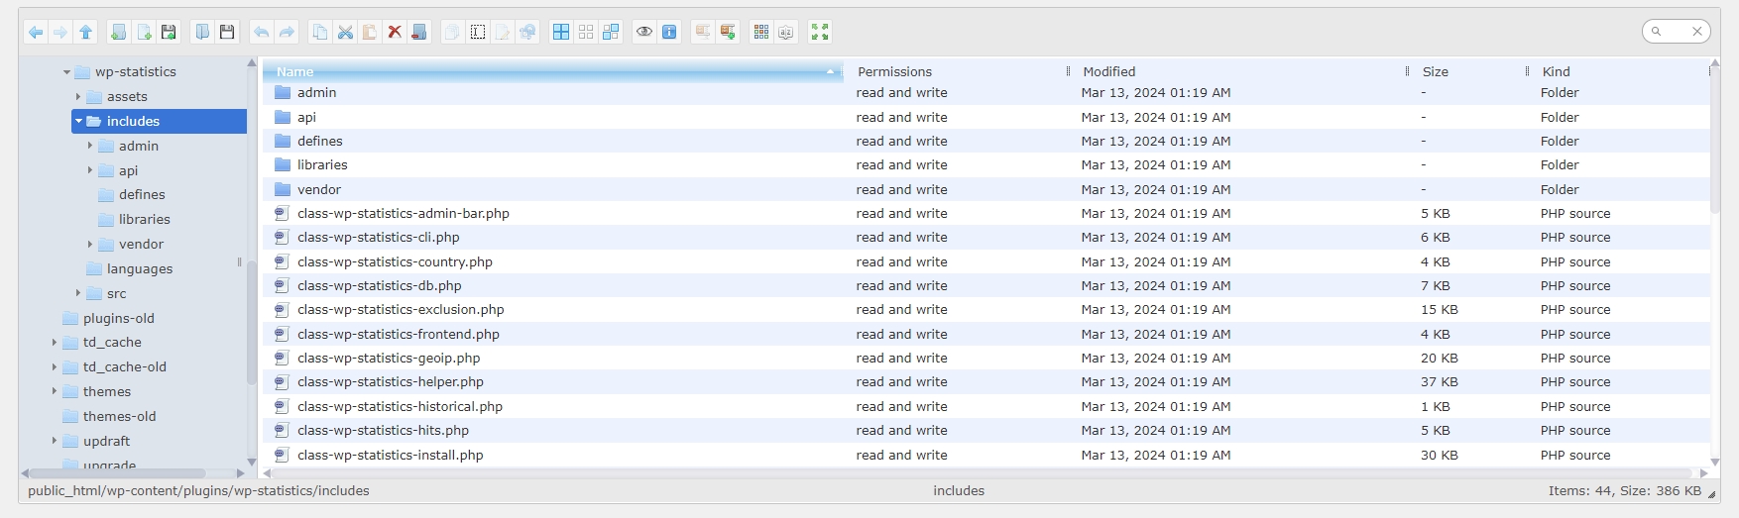
Task: Sort the list by the Size column
Action: [1468, 71]
